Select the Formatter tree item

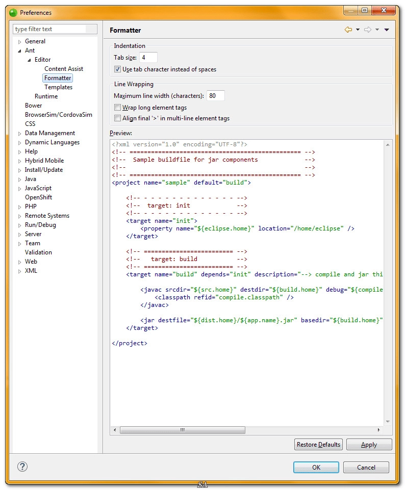tap(58, 78)
